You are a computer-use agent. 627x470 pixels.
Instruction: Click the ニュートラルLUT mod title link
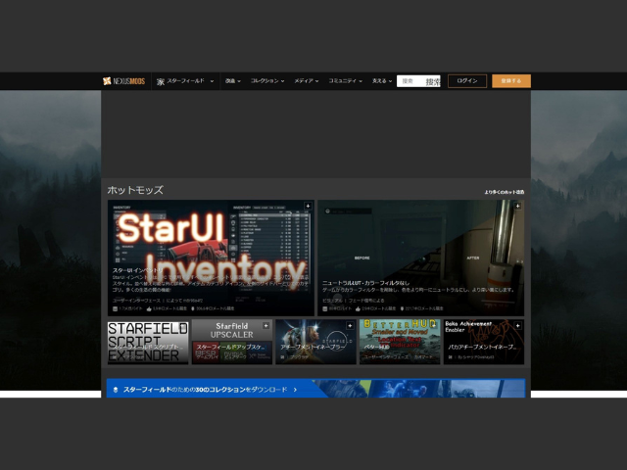coord(365,283)
